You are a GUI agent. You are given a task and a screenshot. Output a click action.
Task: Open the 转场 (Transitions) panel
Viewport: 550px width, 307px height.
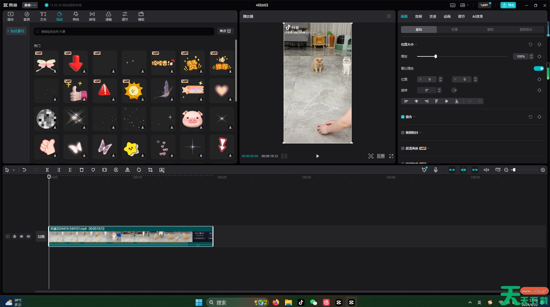coord(92,16)
